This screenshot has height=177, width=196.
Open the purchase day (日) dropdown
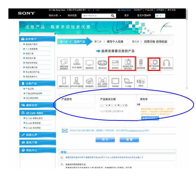point(122,105)
